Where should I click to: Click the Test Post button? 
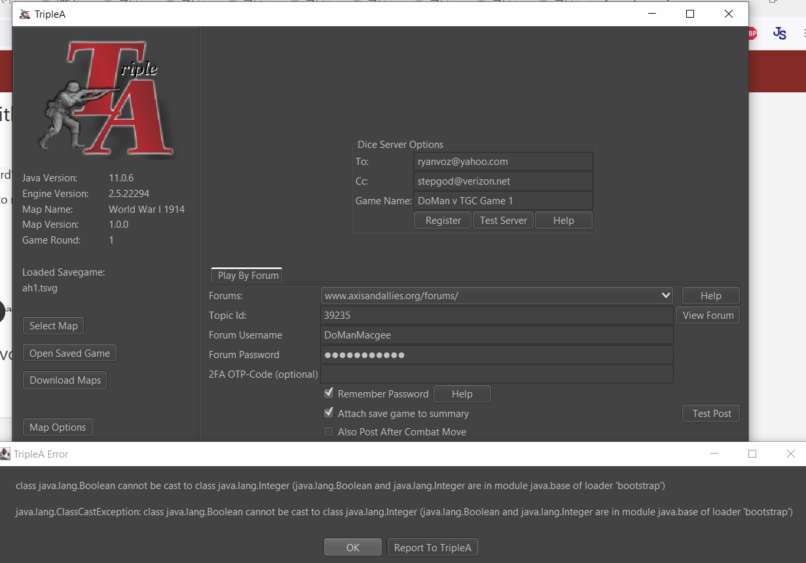click(712, 413)
